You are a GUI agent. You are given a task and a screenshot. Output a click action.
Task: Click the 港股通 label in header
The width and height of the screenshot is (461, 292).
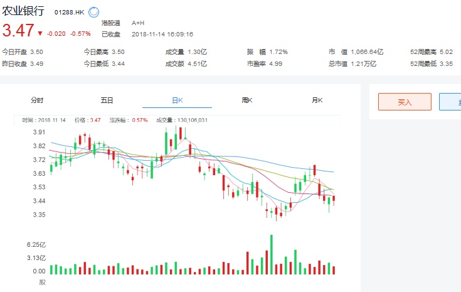coord(110,23)
